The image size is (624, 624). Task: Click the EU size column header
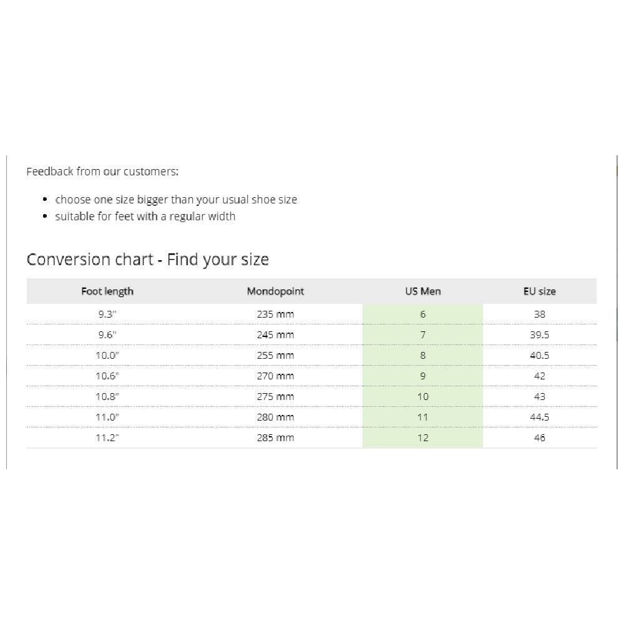click(539, 291)
